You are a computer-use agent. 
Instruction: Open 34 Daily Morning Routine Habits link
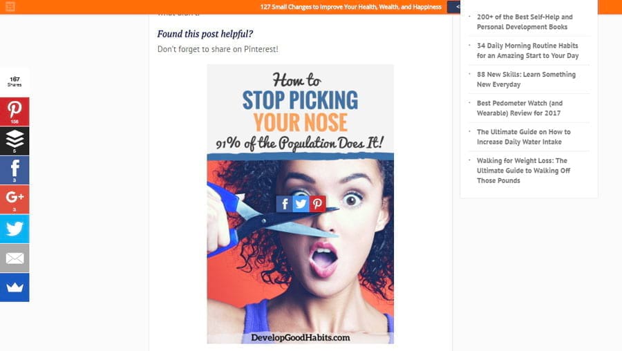pyautogui.click(x=527, y=50)
